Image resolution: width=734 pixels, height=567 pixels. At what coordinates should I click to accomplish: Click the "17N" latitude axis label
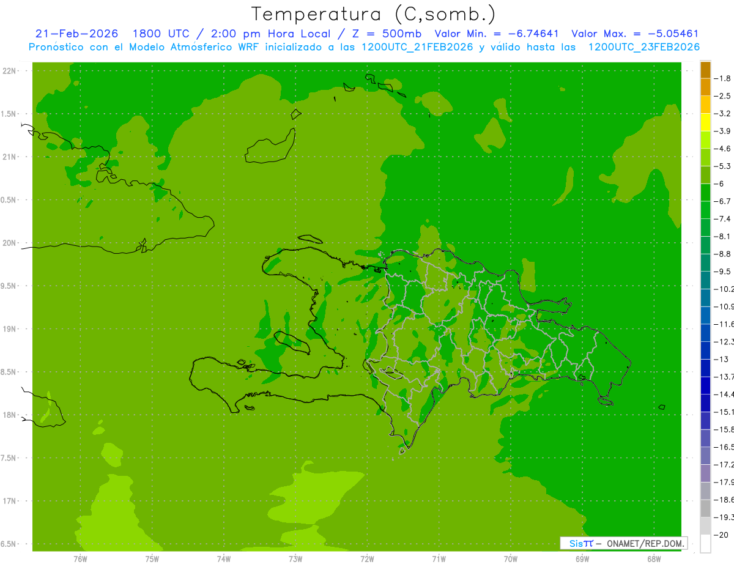[x=10, y=501]
